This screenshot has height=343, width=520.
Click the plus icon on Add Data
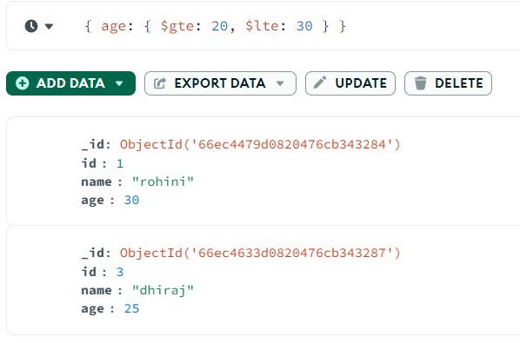(x=23, y=83)
